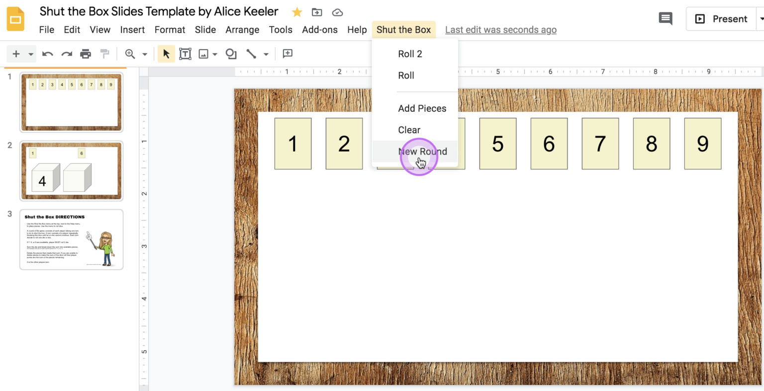Select the Line tool
The width and height of the screenshot is (764, 391).
pyautogui.click(x=251, y=54)
